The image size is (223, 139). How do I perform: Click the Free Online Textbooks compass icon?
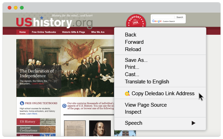tap(22, 103)
